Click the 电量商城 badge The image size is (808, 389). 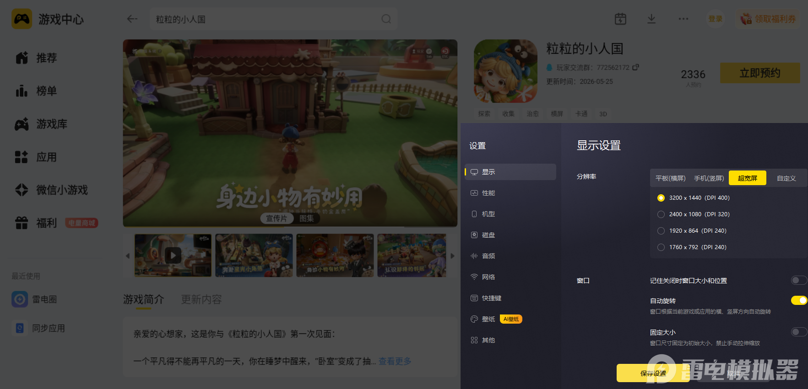(x=81, y=223)
